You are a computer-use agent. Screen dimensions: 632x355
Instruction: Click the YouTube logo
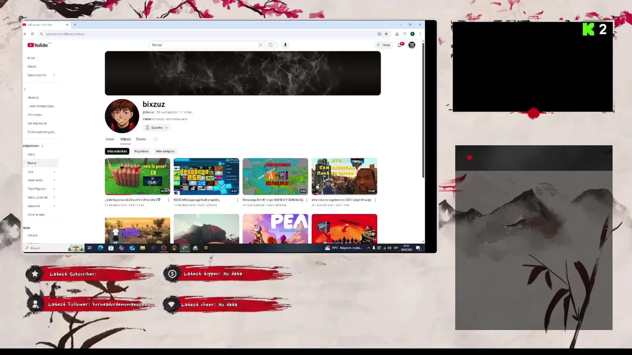pyautogui.click(x=38, y=45)
